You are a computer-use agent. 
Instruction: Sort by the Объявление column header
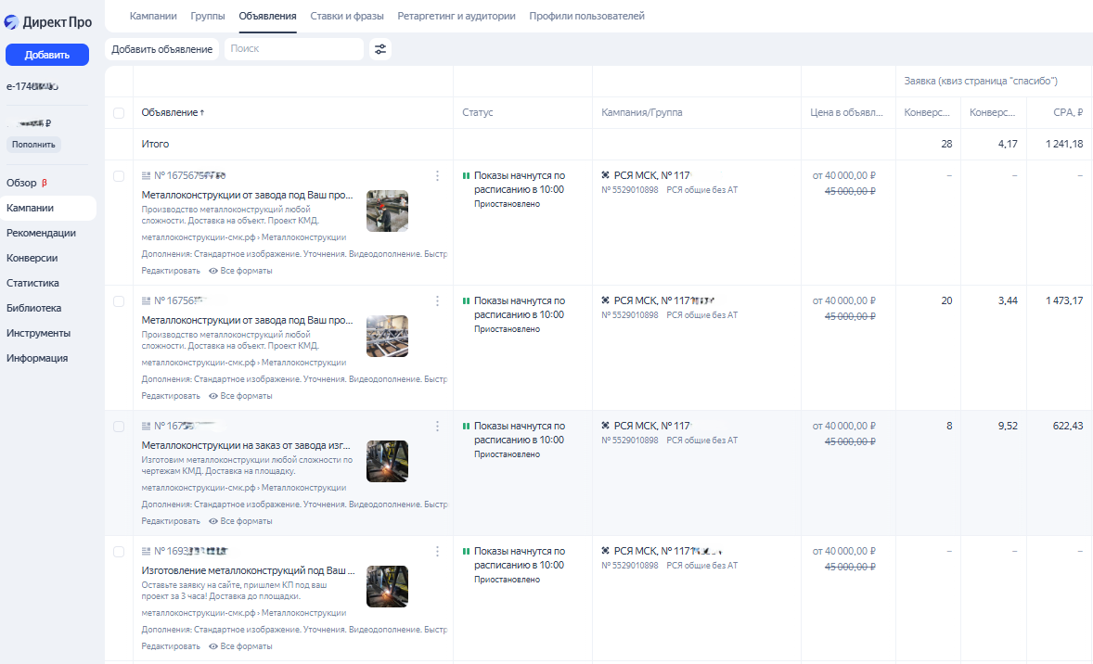(x=173, y=112)
